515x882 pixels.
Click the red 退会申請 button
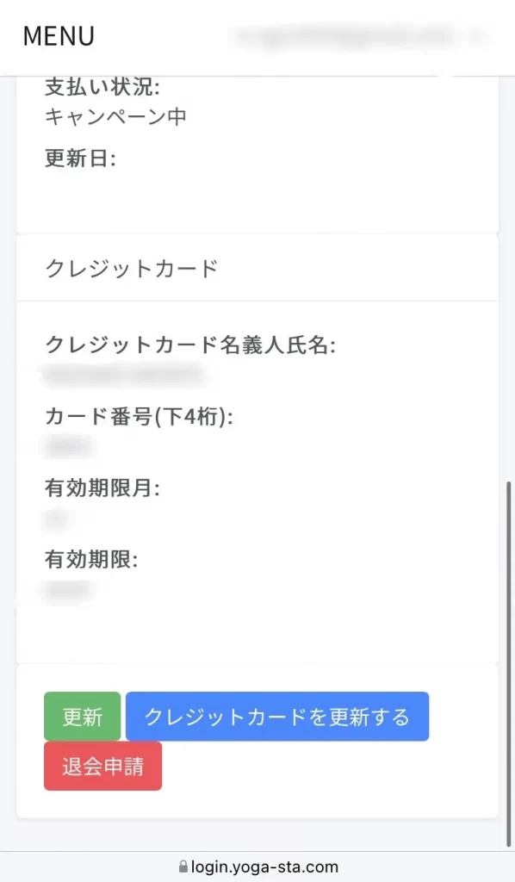102,766
